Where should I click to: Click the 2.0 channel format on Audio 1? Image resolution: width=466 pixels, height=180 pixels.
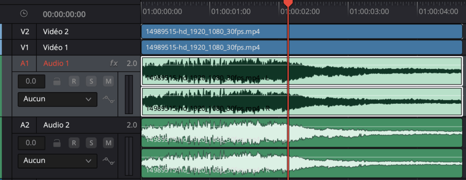(132, 63)
